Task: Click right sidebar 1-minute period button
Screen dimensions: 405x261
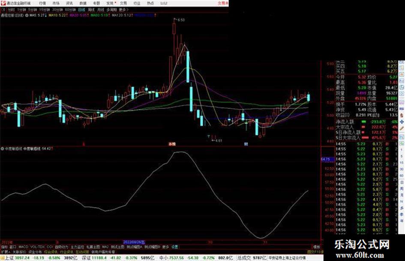Action: (x=402, y=150)
